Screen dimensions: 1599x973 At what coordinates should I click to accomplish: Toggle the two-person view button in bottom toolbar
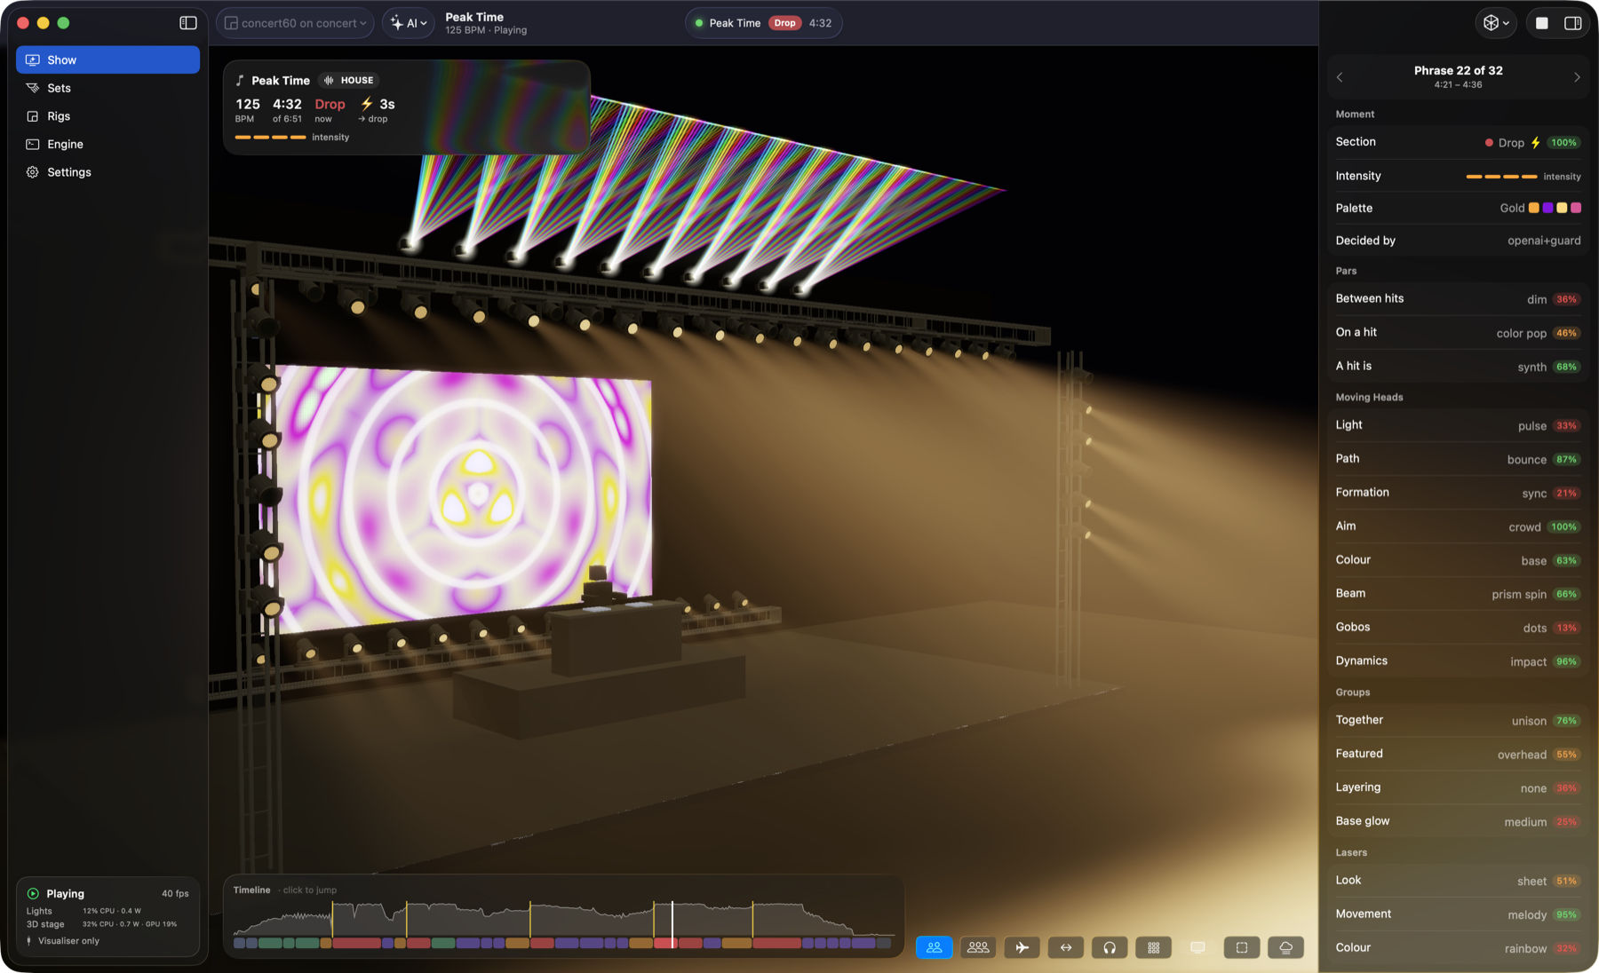click(934, 947)
